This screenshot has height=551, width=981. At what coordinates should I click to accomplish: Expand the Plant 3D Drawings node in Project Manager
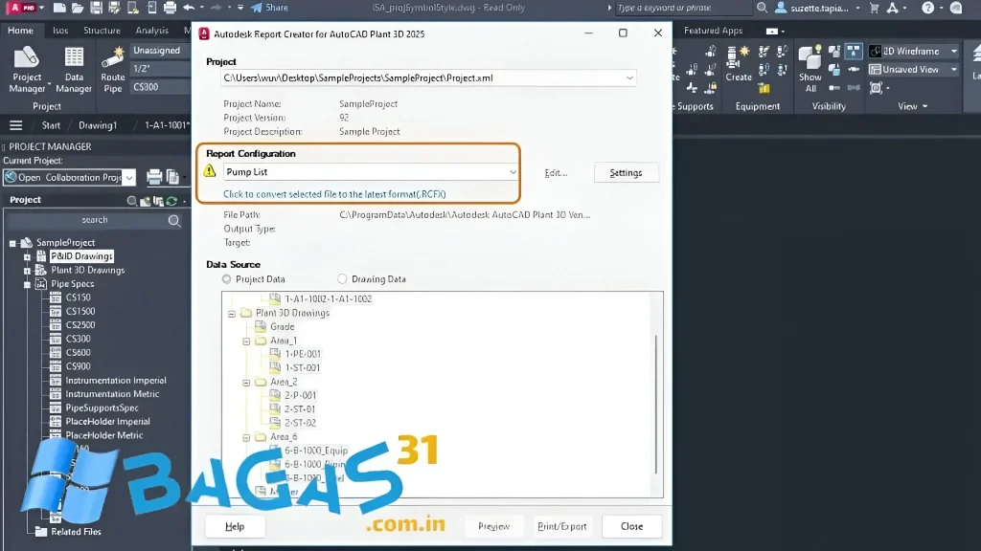click(27, 271)
